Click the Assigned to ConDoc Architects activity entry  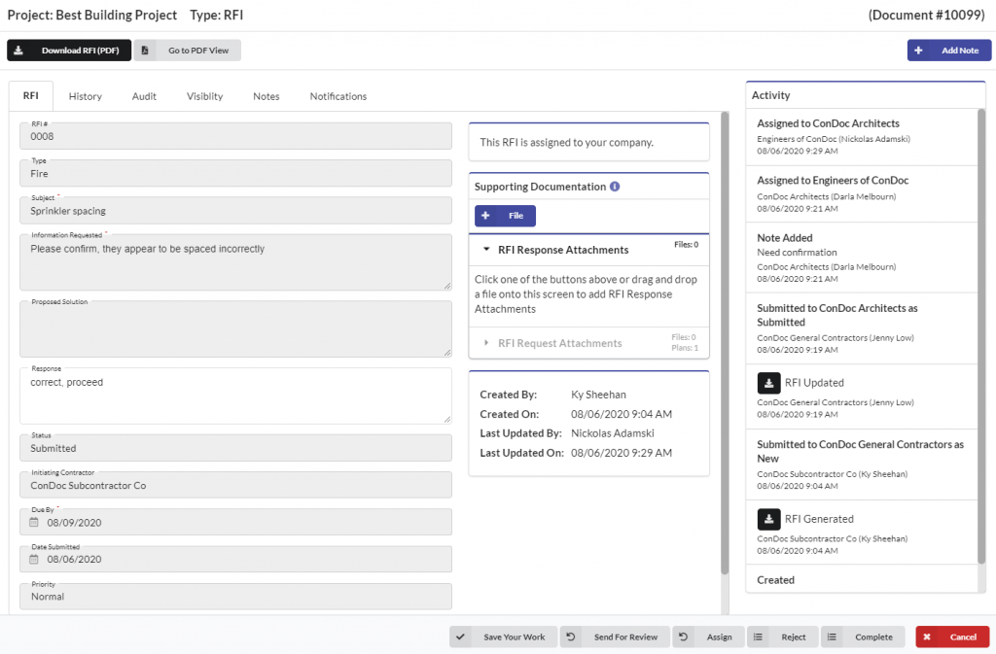[x=862, y=137]
